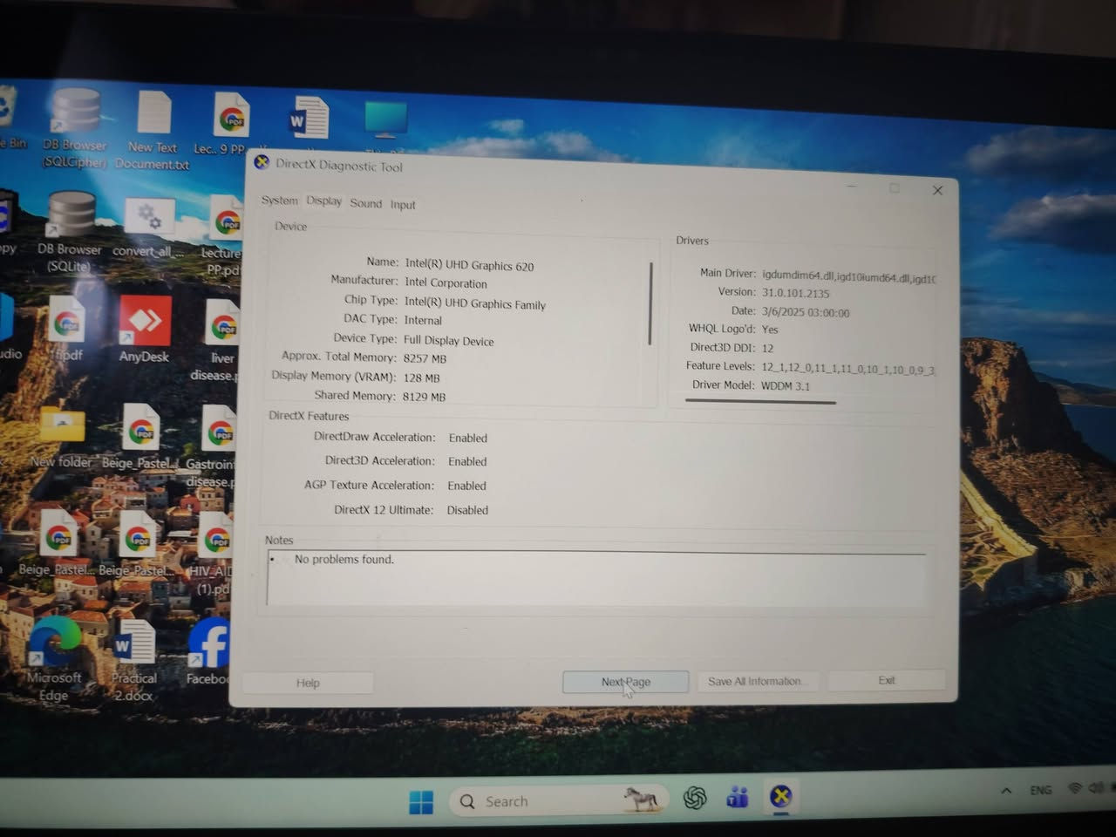Open the Windows Start menu
The width and height of the screenshot is (1116, 837).
click(421, 801)
